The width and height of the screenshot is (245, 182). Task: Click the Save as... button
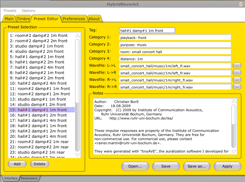196,166
